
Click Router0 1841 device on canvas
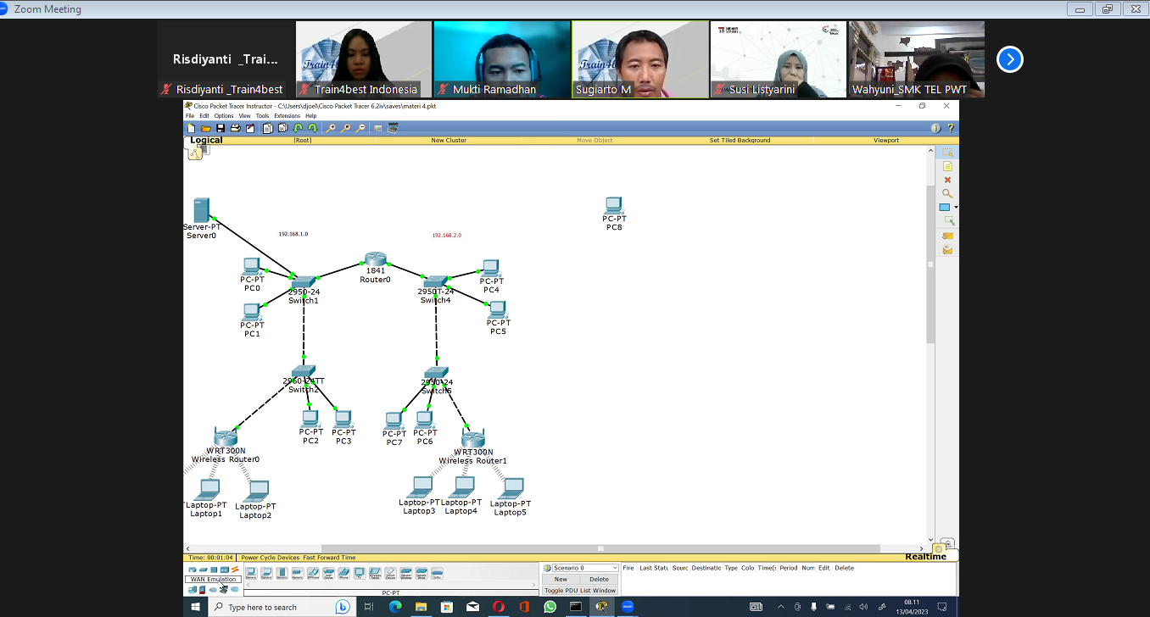point(375,258)
